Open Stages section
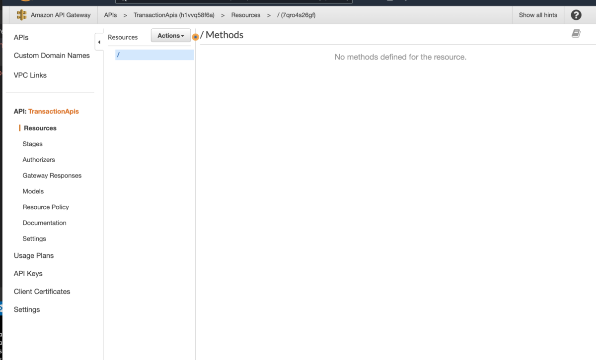596x360 pixels. pos(32,144)
